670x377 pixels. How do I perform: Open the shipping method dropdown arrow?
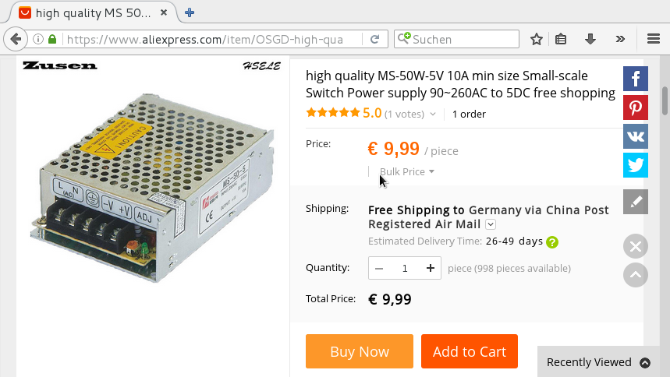(491, 224)
